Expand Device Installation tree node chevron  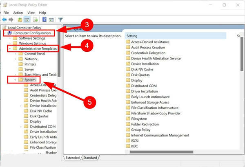coord(21,106)
